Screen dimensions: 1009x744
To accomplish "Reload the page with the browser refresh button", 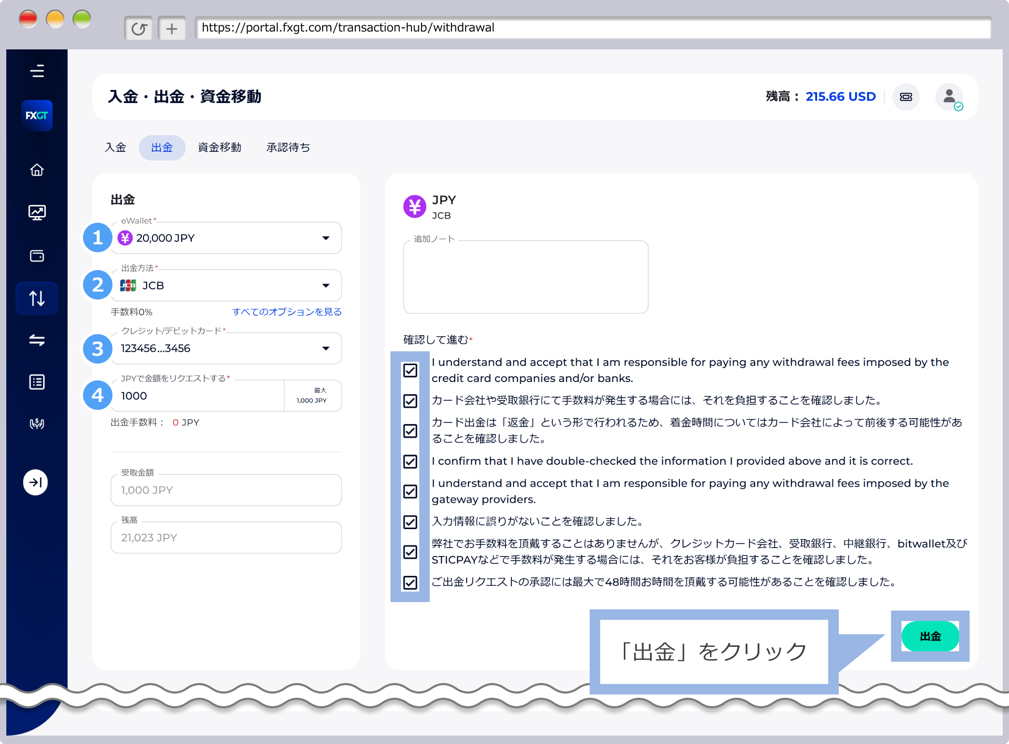I will 139,28.
